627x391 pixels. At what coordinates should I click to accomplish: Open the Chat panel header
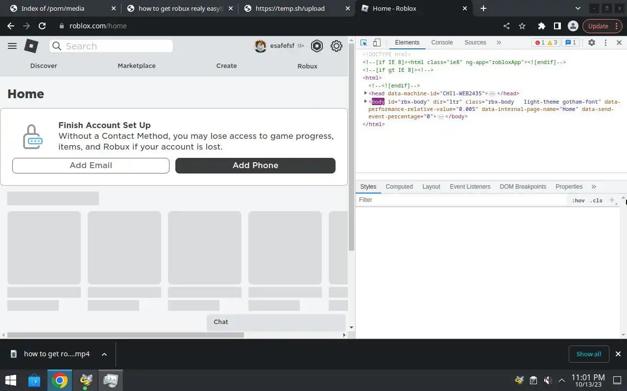point(276,322)
